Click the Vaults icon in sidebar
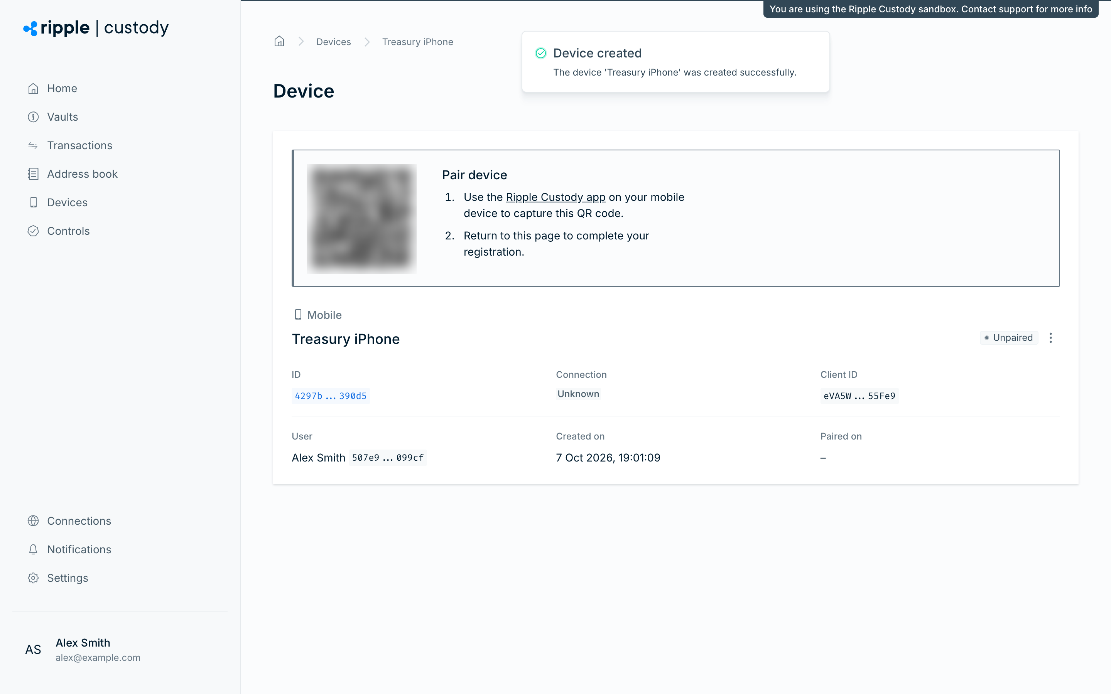Viewport: 1111px width, 694px height. click(33, 117)
